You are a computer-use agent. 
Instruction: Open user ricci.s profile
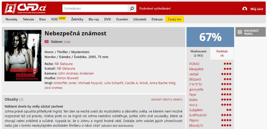(193, 105)
